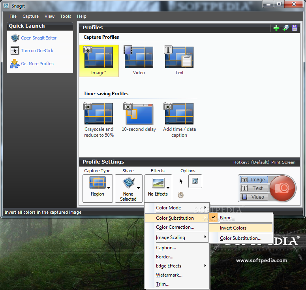Click the big red Capture button

(x=282, y=188)
